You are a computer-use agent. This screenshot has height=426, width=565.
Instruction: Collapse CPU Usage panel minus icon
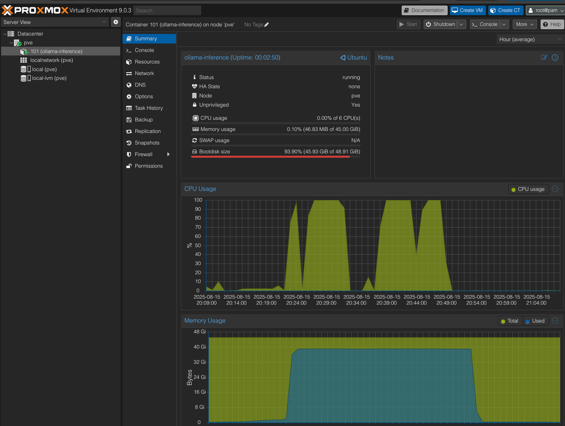click(555, 189)
